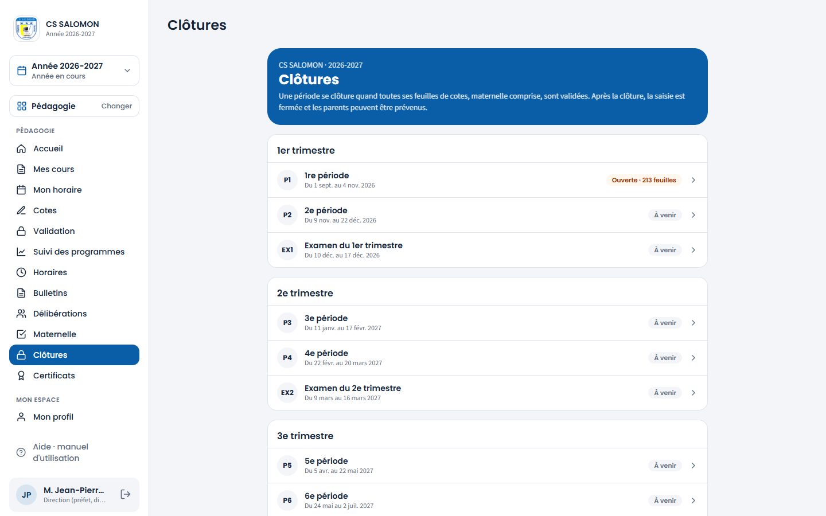Click the "2e trimestre" heading
This screenshot has height=516, width=826.
(305, 293)
